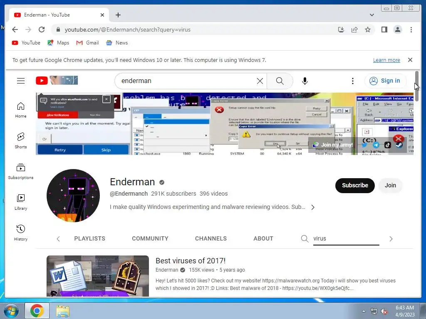Open the Windows Start menu
Viewport: 426px width, 319px height.
point(11,311)
